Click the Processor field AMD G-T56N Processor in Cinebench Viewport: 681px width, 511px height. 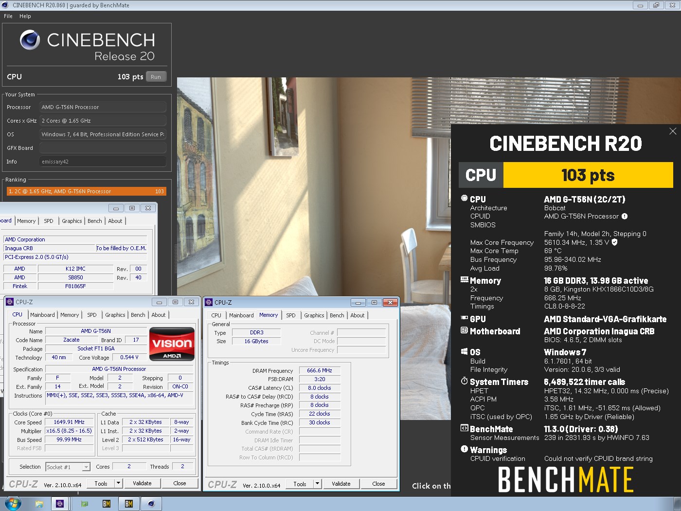coord(103,107)
